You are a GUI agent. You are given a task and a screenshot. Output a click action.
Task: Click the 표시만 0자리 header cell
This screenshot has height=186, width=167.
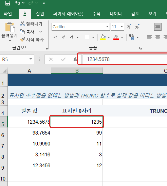pyautogui.click(x=77, y=111)
